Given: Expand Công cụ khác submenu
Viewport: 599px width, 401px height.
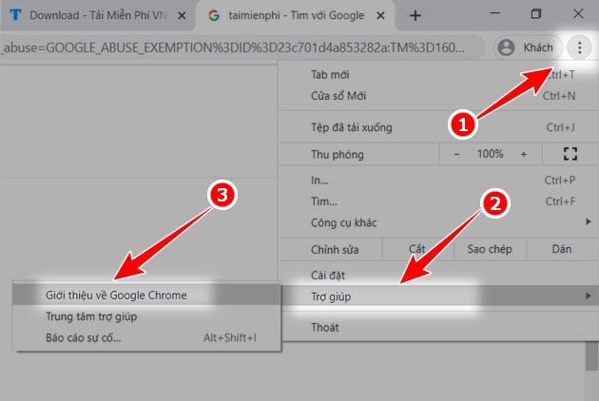Looking at the screenshot, I should point(438,222).
